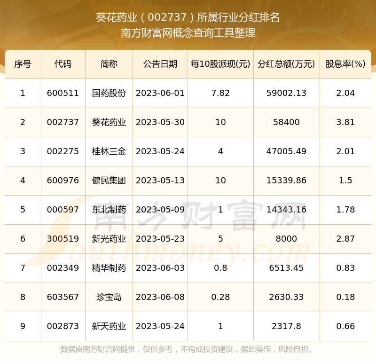Click date 2023-06-03
This screenshot has width=376, height=362.
160,268
